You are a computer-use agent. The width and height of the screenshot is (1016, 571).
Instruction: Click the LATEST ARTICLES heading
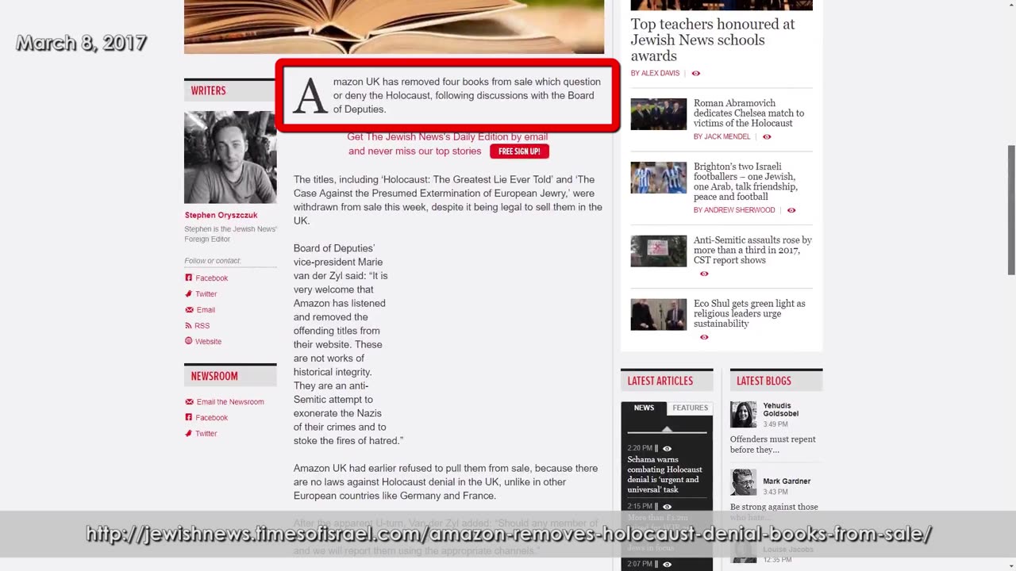(x=660, y=381)
